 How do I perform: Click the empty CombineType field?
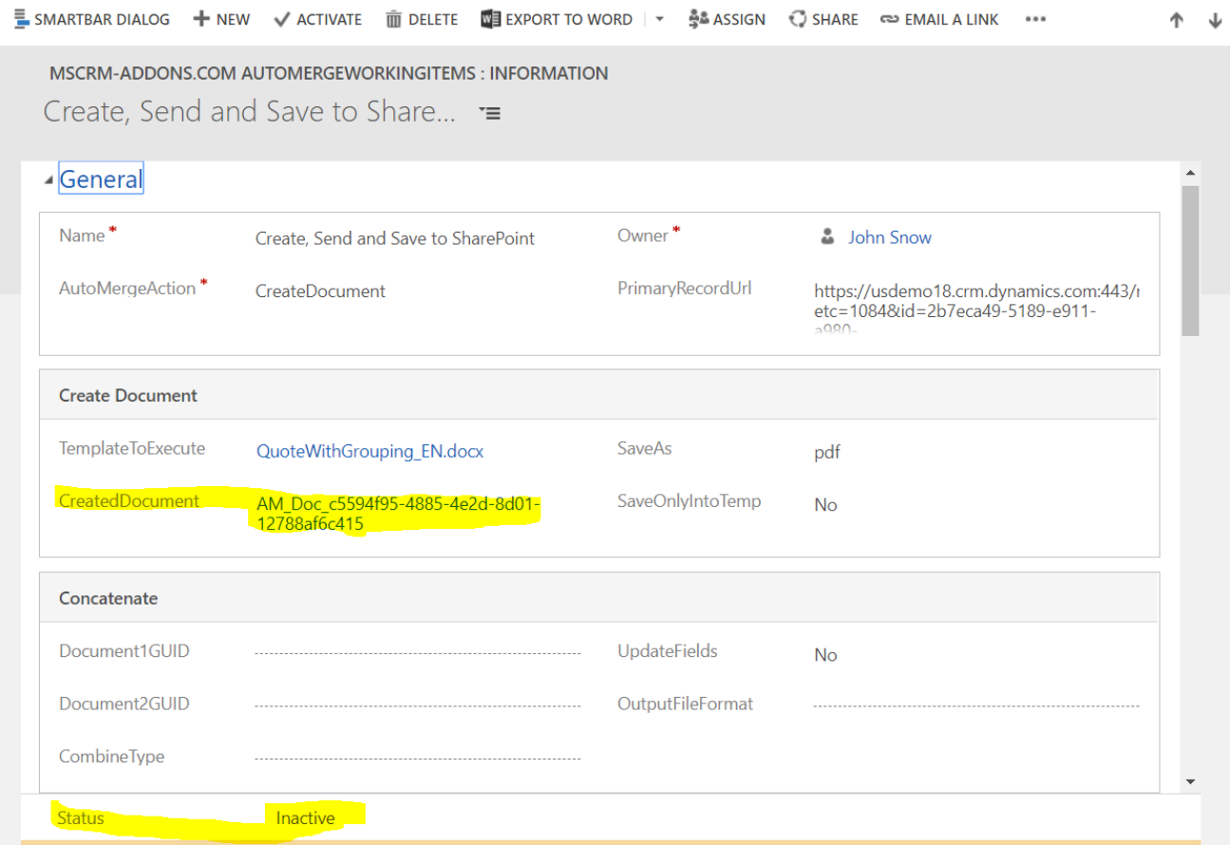(418, 759)
